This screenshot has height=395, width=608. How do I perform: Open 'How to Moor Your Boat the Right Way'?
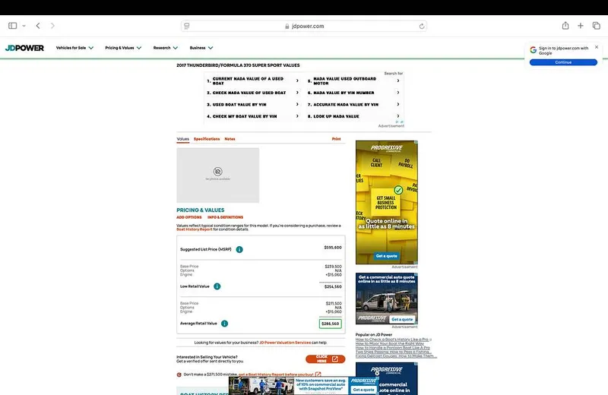(390, 343)
